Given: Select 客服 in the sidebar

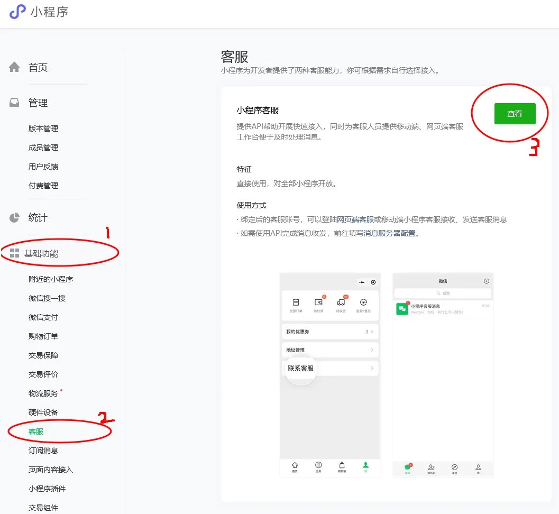Looking at the screenshot, I should point(36,432).
